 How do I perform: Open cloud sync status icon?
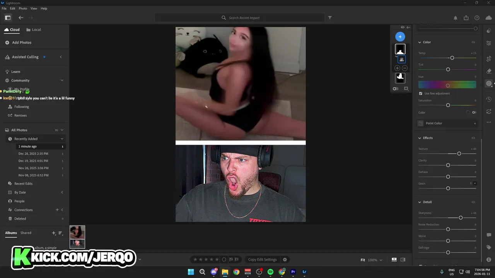coord(488,18)
